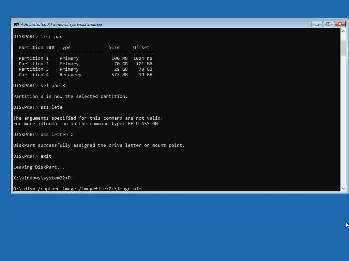Click the 'Partition 1' row label

click(34, 58)
